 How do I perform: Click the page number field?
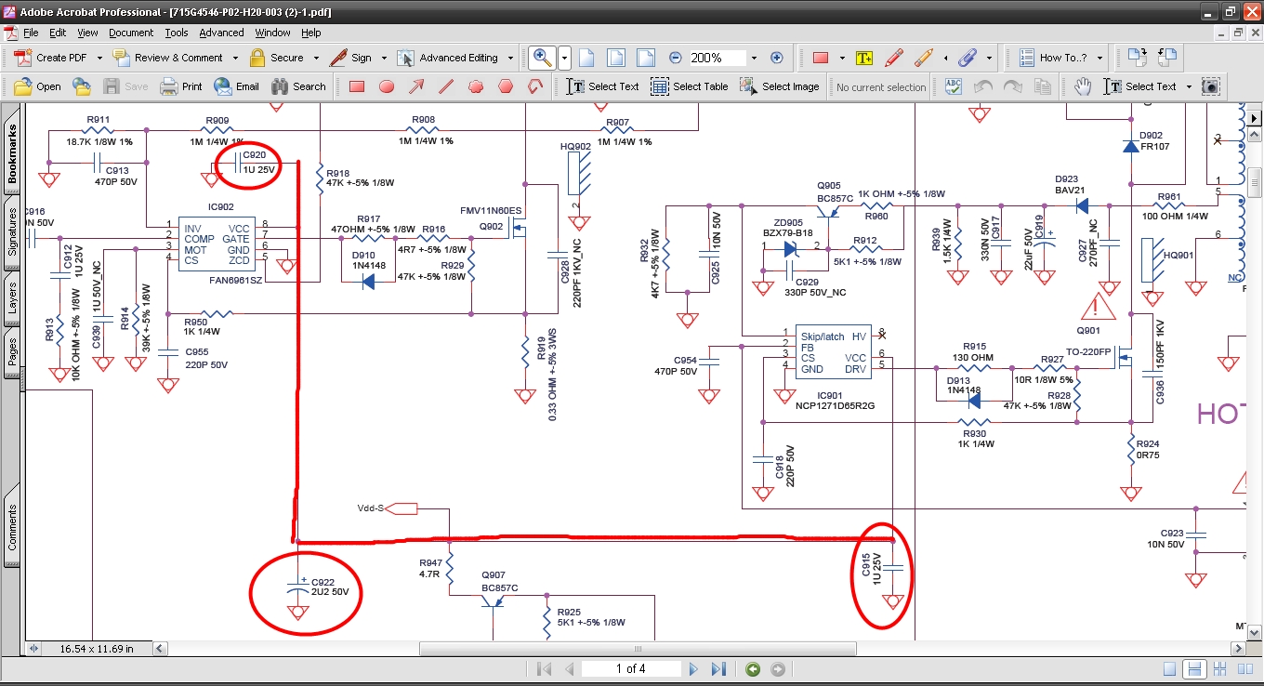(630, 669)
